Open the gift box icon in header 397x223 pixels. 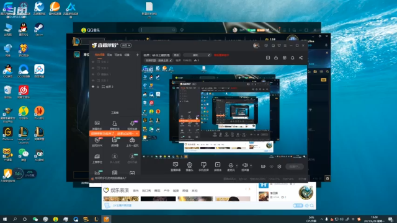pos(284,58)
